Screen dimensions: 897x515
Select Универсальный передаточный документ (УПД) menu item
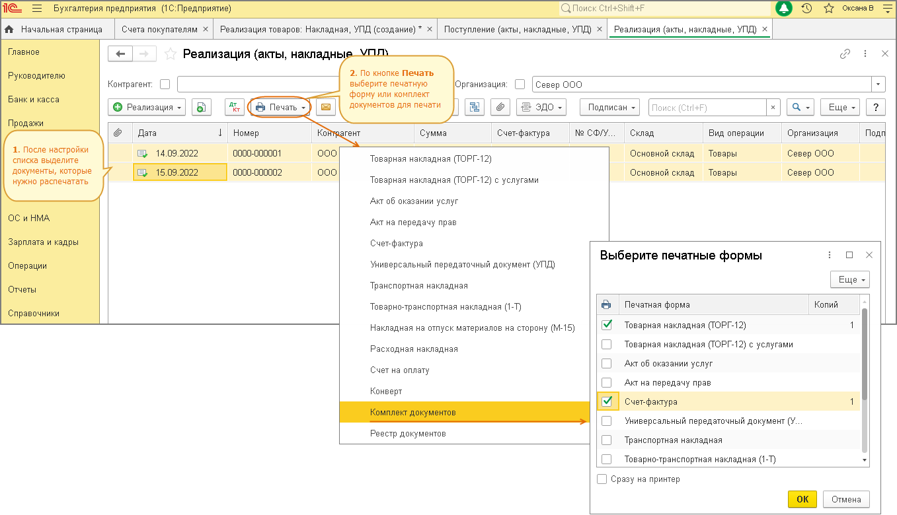pos(463,265)
